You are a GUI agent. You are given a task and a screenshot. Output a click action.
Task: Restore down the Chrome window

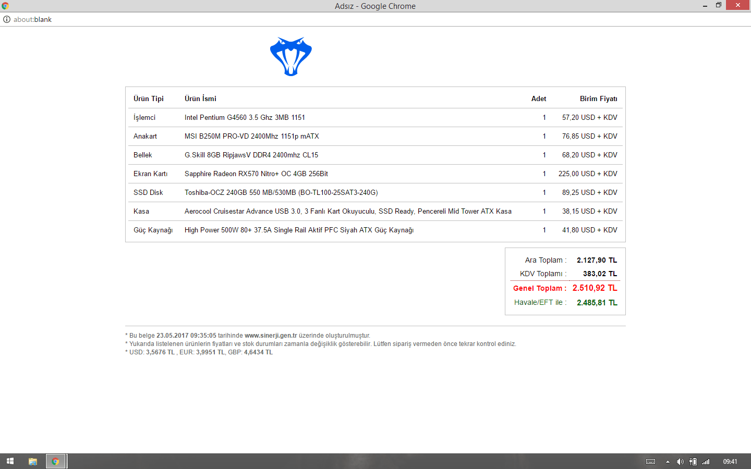(719, 5)
